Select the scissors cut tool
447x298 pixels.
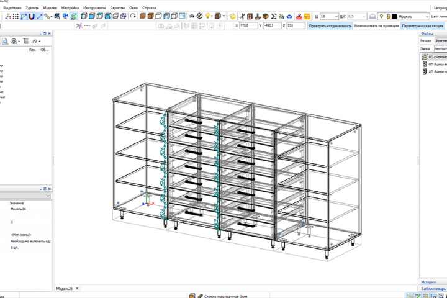pos(242,17)
